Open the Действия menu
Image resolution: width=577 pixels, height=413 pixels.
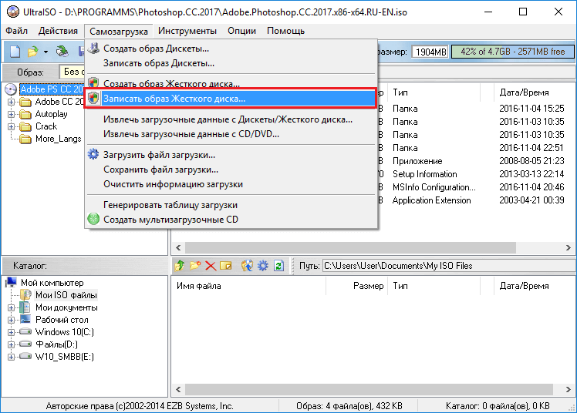[x=58, y=31]
